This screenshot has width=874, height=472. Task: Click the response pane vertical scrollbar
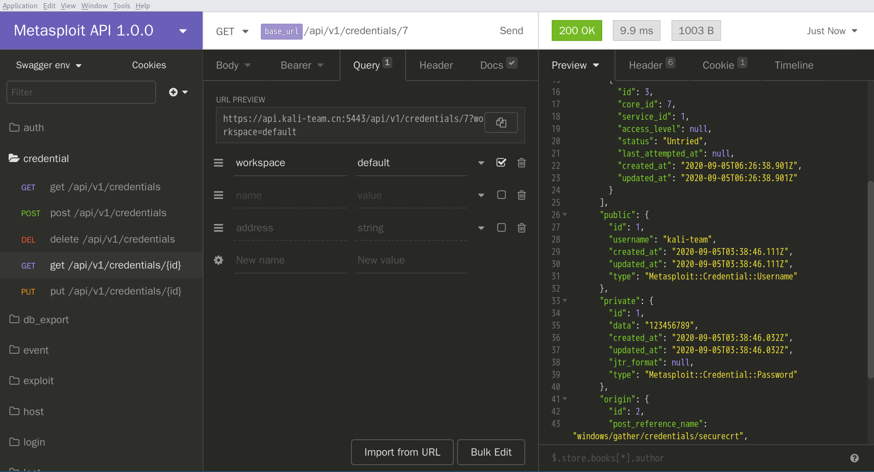click(x=870, y=279)
